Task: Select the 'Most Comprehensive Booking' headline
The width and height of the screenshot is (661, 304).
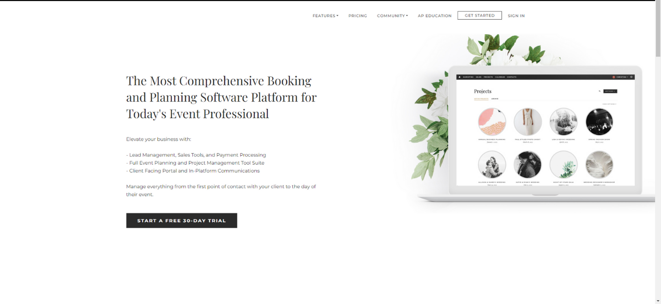Action: (221, 97)
